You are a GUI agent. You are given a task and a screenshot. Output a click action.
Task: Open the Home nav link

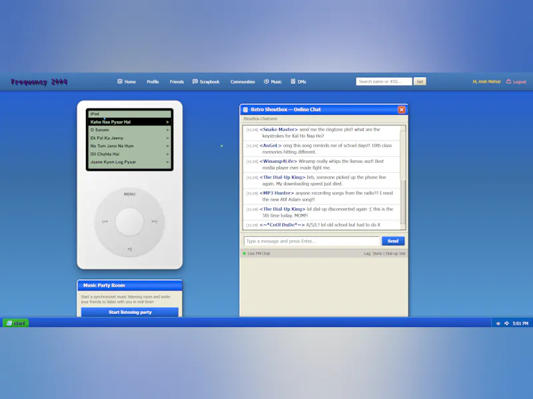coord(127,82)
